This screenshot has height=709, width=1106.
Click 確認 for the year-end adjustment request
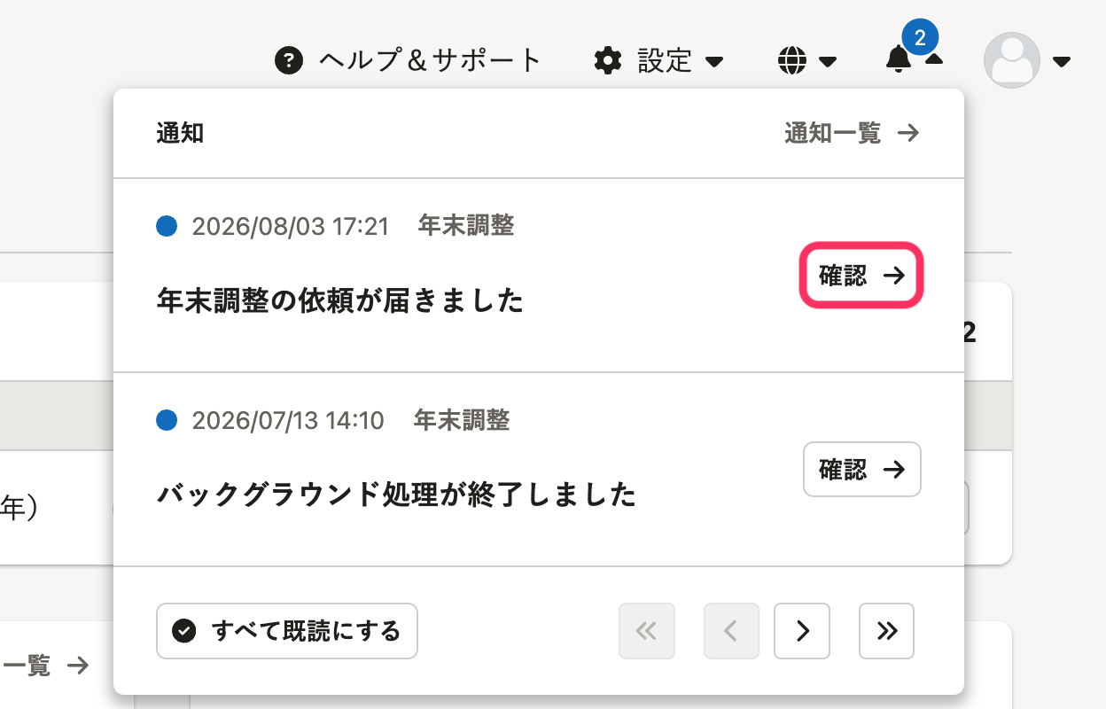pos(862,276)
